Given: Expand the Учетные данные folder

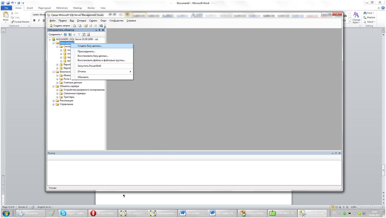Looking at the screenshot, I should point(58,83).
